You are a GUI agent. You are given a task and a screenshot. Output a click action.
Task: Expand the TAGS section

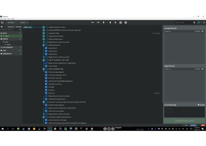(x=11, y=51)
